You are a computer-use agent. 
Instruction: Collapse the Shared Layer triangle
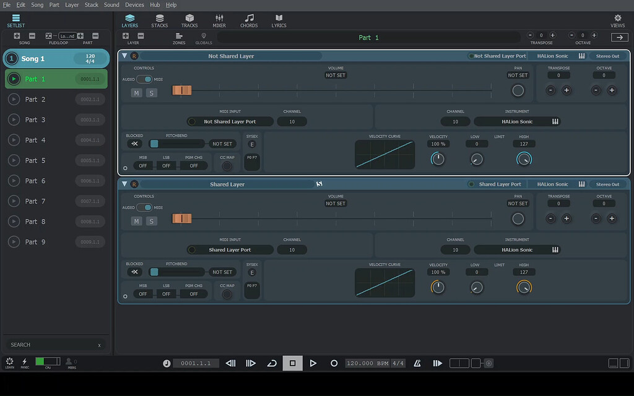tap(124, 184)
